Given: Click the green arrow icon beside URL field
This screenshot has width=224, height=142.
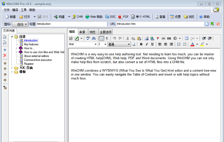Looking at the screenshot, I should (212, 24).
